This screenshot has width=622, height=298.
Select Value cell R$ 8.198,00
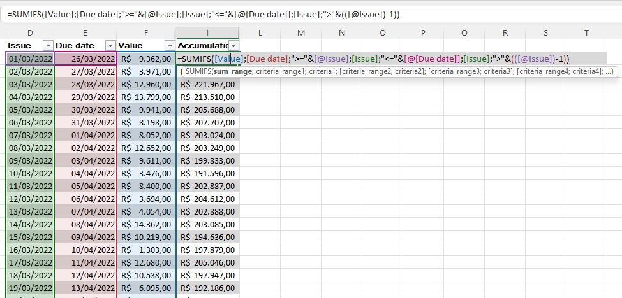click(x=146, y=122)
